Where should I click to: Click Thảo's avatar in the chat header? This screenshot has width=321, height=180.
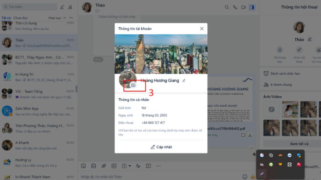click(87, 7)
